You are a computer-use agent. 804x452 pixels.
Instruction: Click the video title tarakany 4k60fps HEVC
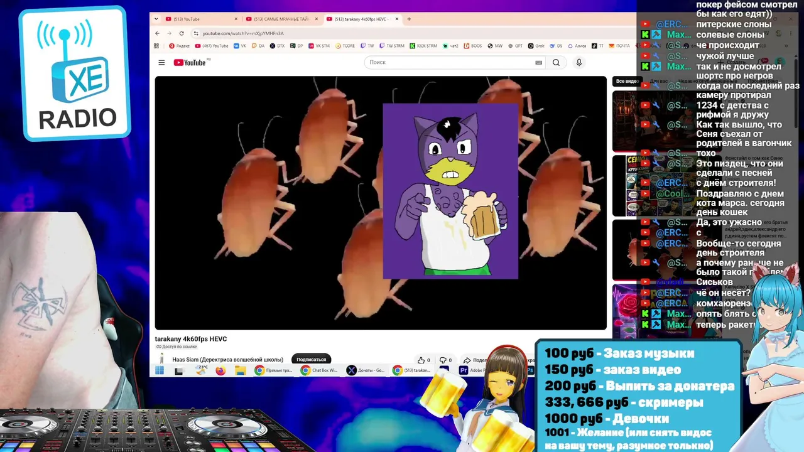coord(191,339)
